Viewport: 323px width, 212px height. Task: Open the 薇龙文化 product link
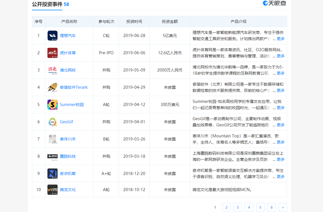pos(68,190)
